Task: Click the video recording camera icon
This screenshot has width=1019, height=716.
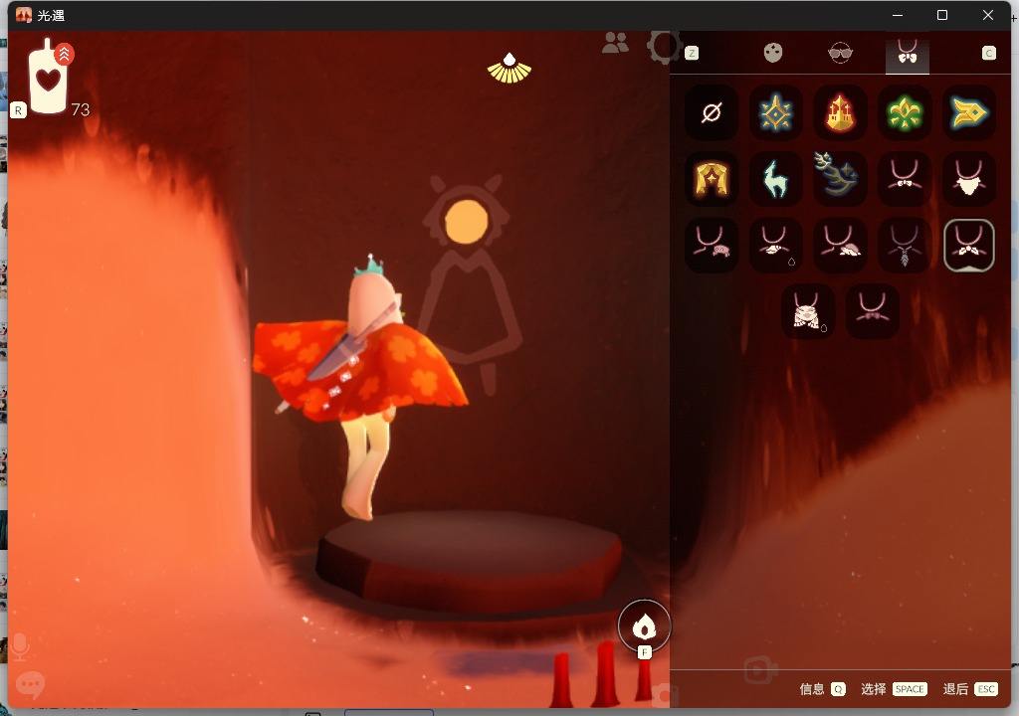Action: click(760, 671)
